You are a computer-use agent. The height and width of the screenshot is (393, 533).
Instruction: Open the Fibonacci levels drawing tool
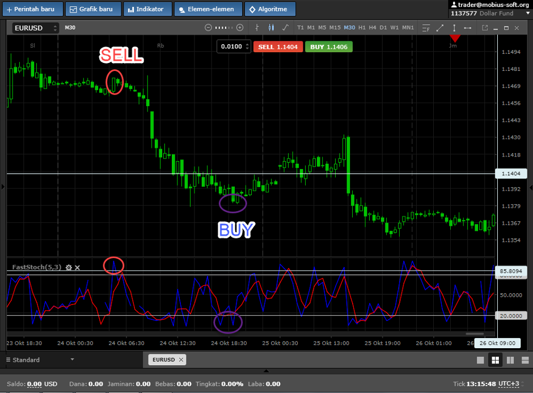(x=426, y=28)
